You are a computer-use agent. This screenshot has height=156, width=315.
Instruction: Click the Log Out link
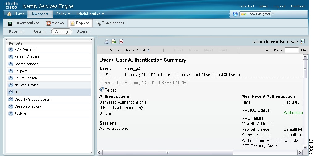(279, 6)
